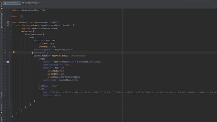Place cursor on class MainActivity declaration
Screen dimensions: 217x122
pyautogui.click(x=35, y=22)
